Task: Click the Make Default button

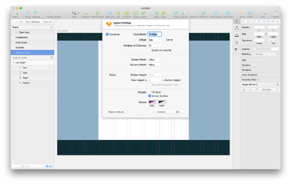Action: click(116, 112)
